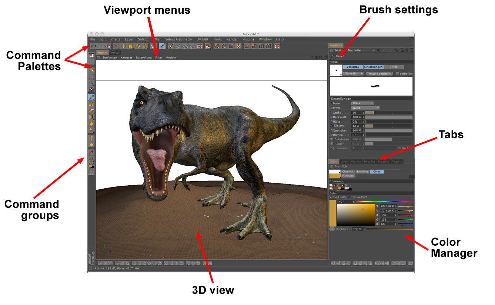
Task: Open the Kameras viewport menu
Action: point(126,57)
